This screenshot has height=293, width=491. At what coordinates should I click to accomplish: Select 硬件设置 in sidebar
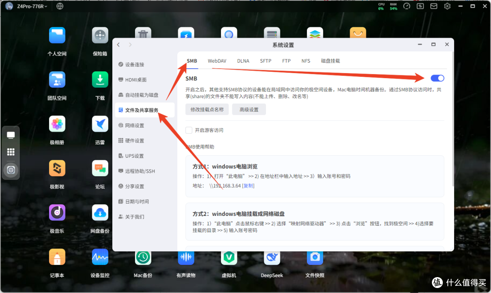[145, 141]
